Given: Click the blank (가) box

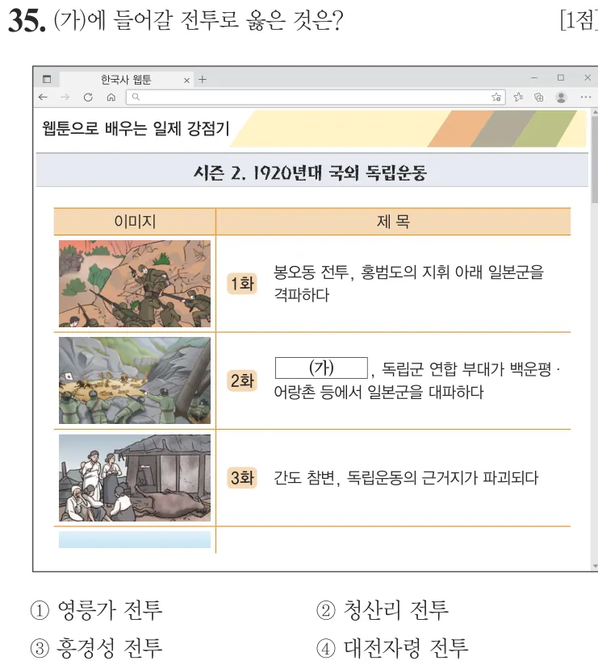Looking at the screenshot, I should (x=321, y=368).
